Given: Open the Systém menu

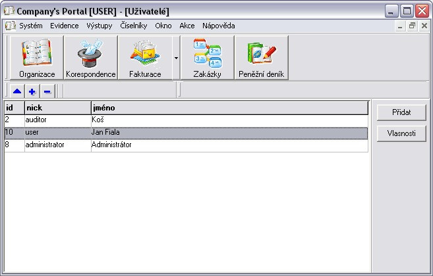Looking at the screenshot, I should click(x=31, y=26).
